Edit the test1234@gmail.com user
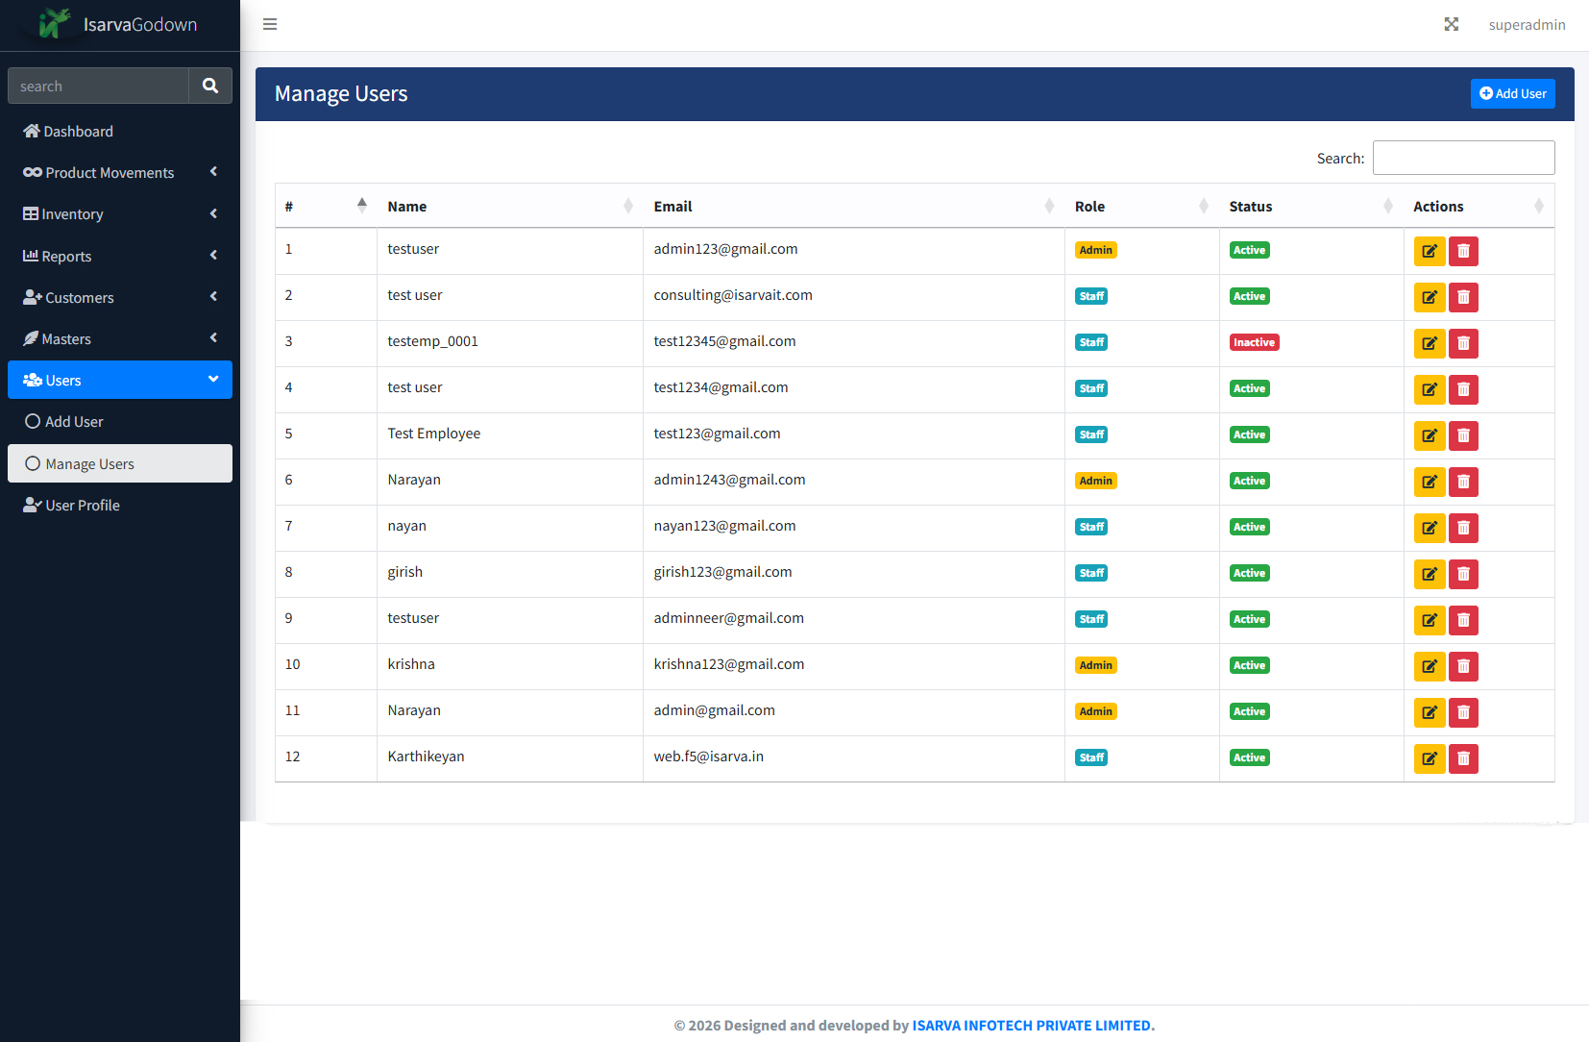 1430,389
